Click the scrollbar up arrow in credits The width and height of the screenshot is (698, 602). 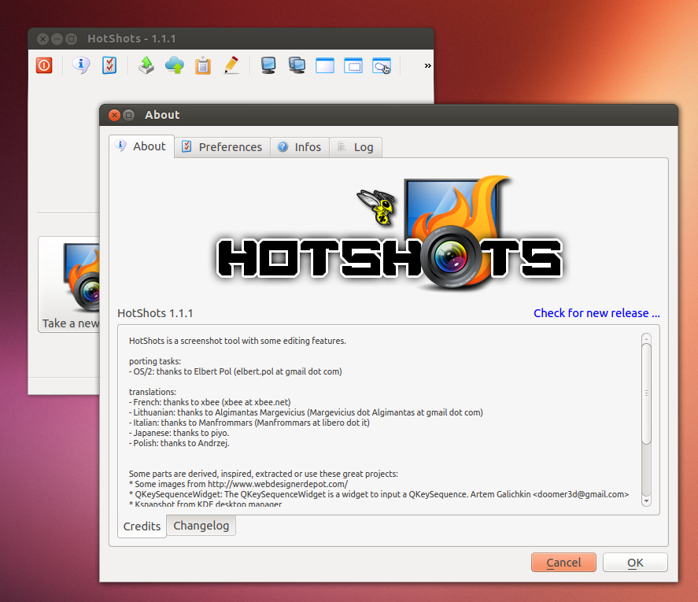point(646,338)
